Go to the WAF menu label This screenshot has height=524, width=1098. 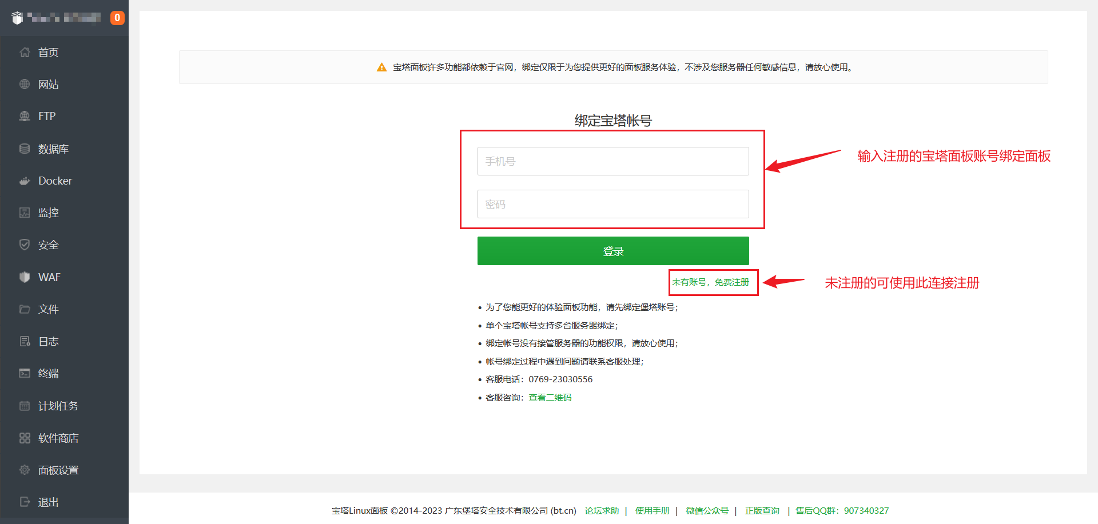click(x=49, y=277)
